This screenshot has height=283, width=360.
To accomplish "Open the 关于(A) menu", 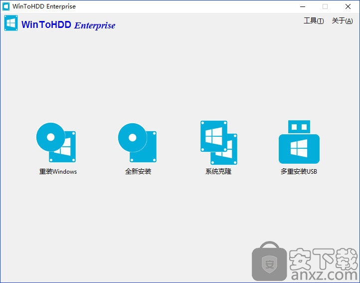I will (342, 21).
